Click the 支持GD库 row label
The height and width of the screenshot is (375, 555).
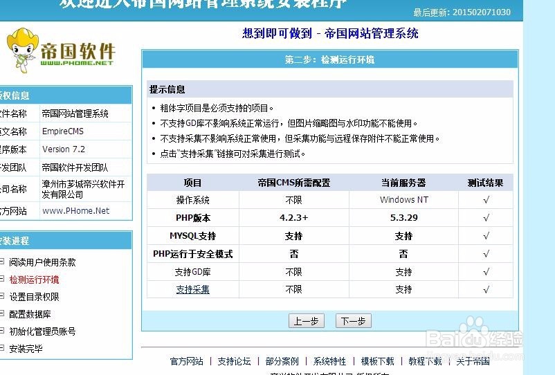click(x=193, y=272)
